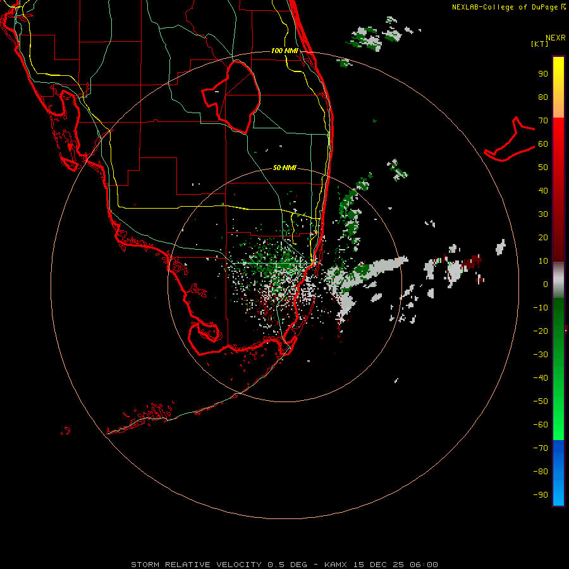The width and height of the screenshot is (569, 569).
Task: Click the -20 scale value
Action: click(541, 331)
